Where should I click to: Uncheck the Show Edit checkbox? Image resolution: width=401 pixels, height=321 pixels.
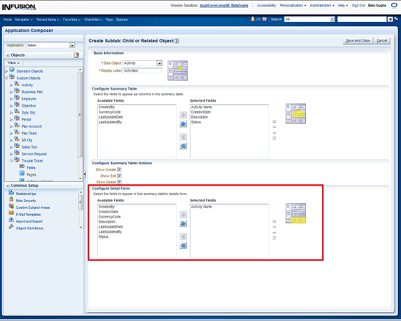pos(119,176)
